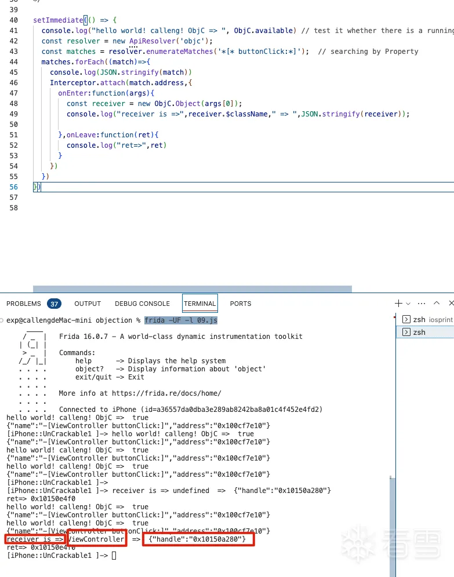Image resolution: width=454 pixels, height=577 pixels.
Task: Open terminal panel more actions ellipsis
Action: tap(422, 304)
